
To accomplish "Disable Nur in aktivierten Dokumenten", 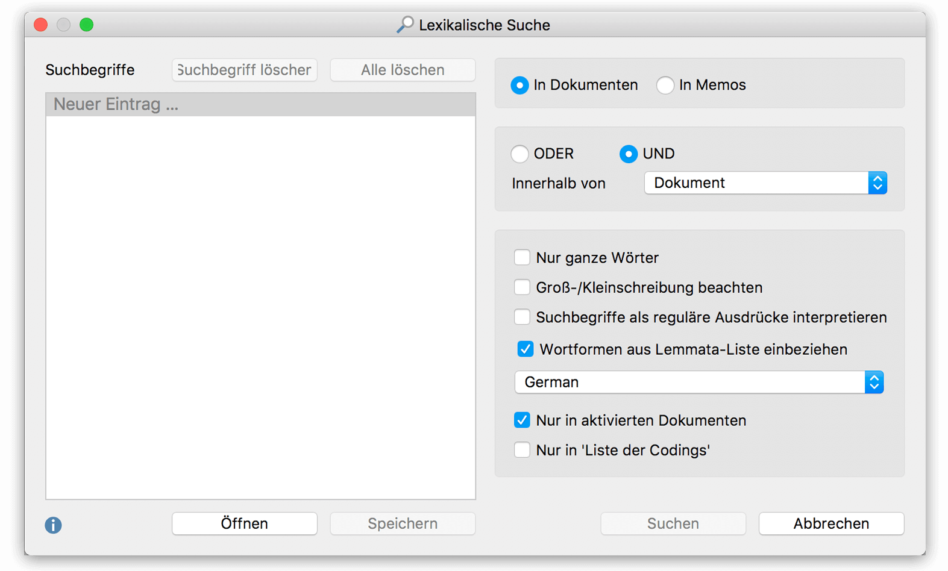I will pyautogui.click(x=522, y=420).
